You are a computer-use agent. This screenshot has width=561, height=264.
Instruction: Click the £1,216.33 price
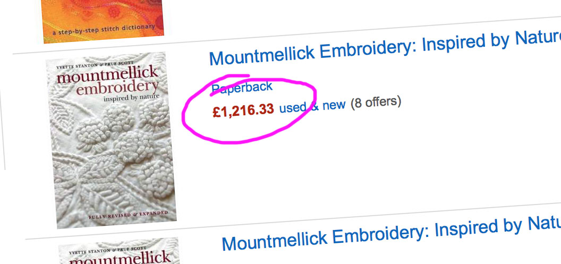[x=243, y=110]
